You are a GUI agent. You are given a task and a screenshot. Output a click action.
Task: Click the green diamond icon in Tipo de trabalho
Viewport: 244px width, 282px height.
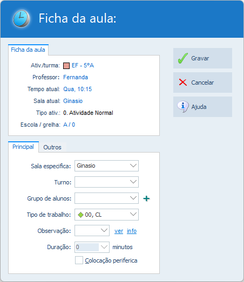pyautogui.click(x=80, y=215)
